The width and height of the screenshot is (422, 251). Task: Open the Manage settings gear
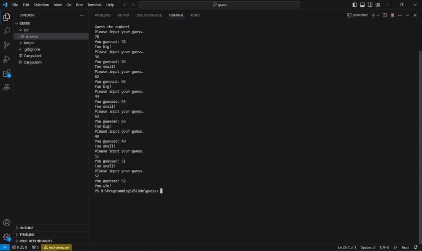pyautogui.click(x=7, y=237)
